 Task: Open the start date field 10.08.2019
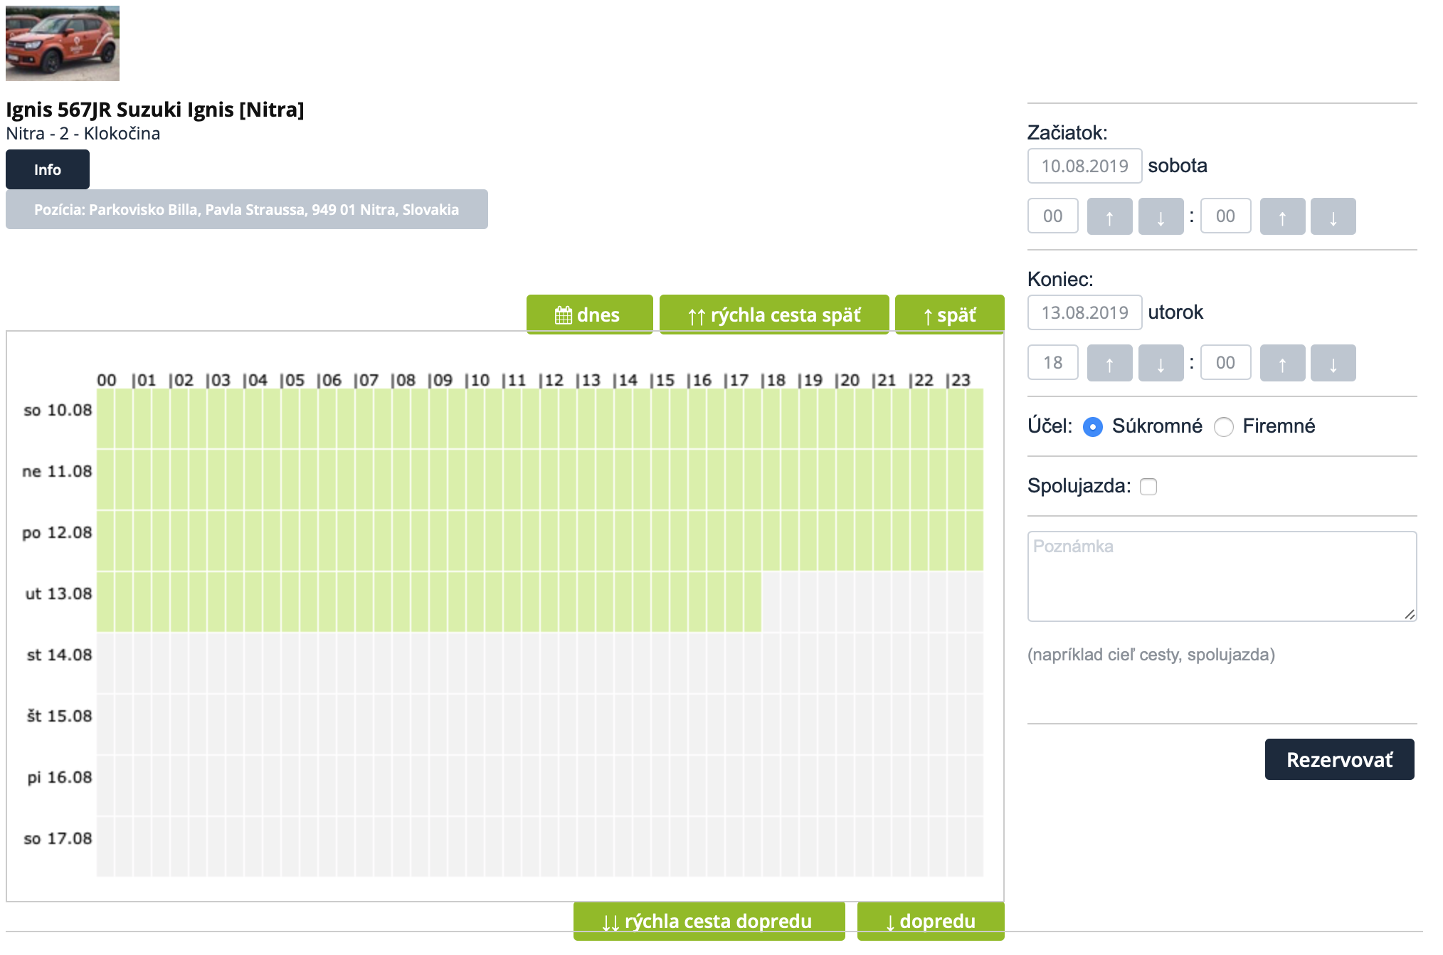pos(1084,166)
